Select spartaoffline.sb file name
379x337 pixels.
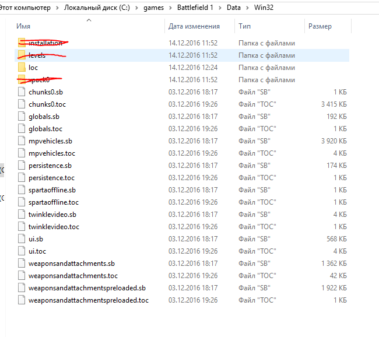click(52, 190)
